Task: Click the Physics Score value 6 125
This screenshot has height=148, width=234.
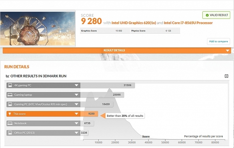Action: [x=168, y=31]
